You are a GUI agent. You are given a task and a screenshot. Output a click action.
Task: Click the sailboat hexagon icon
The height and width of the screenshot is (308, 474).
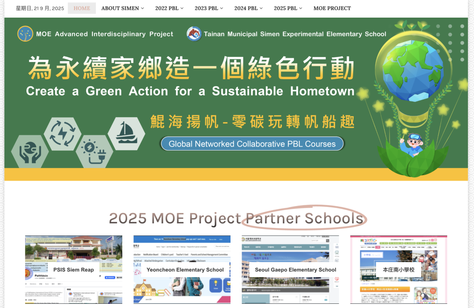(x=126, y=133)
